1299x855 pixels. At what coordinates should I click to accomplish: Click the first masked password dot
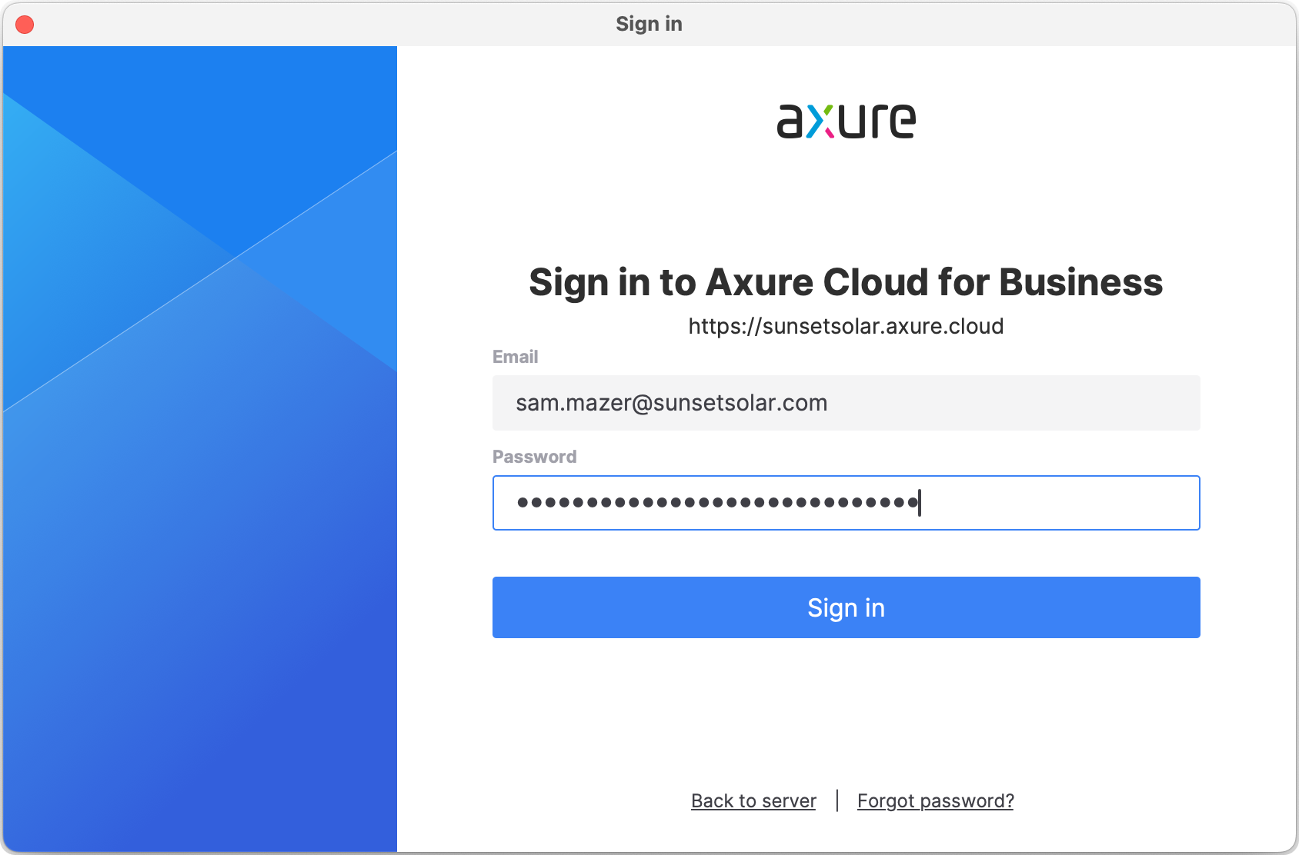coord(523,503)
